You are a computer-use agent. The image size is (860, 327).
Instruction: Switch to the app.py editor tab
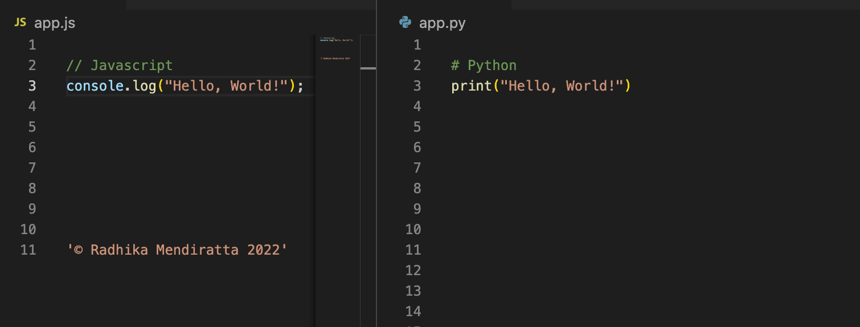[442, 23]
